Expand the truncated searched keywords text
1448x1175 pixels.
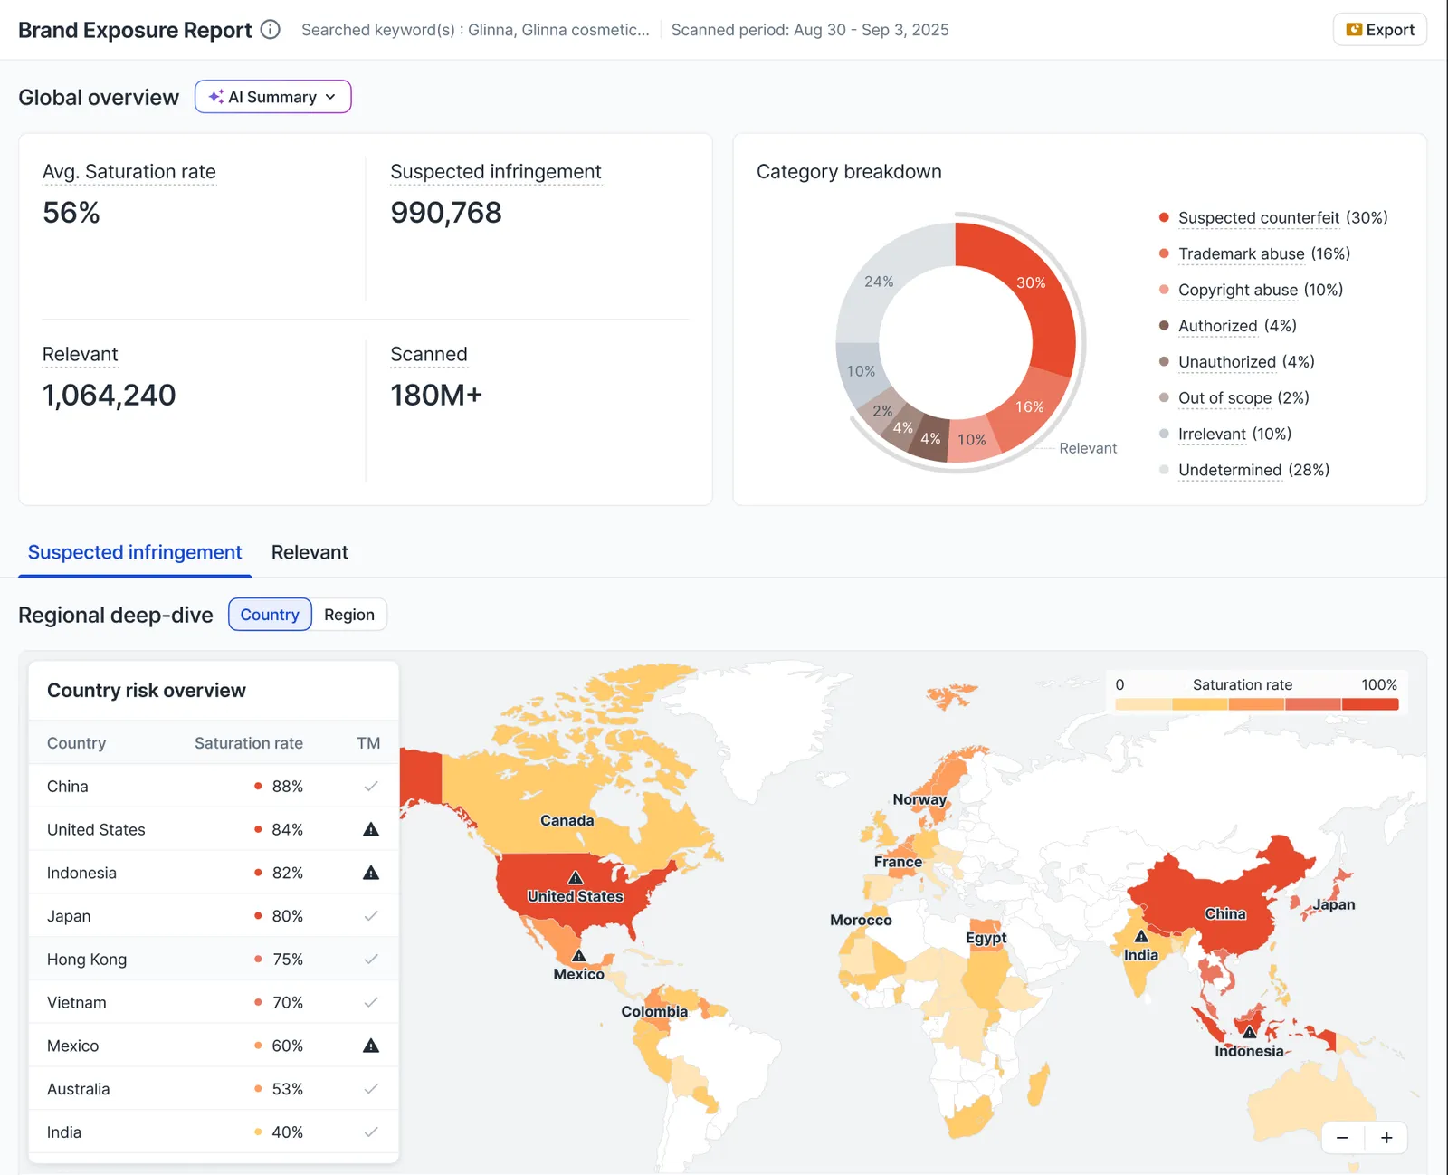[x=475, y=30]
